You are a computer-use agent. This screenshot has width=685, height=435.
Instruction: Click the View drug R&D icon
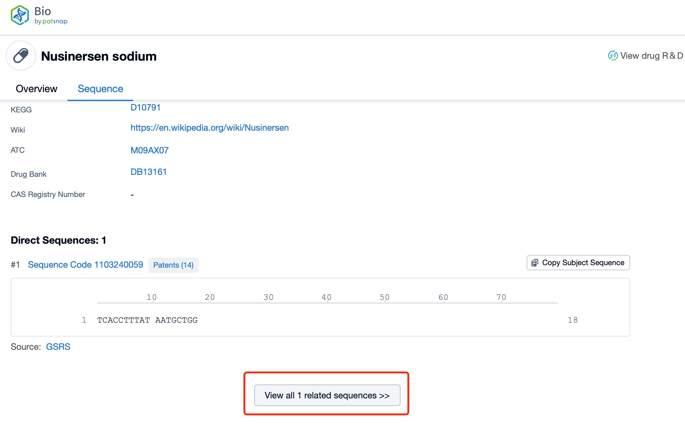612,56
